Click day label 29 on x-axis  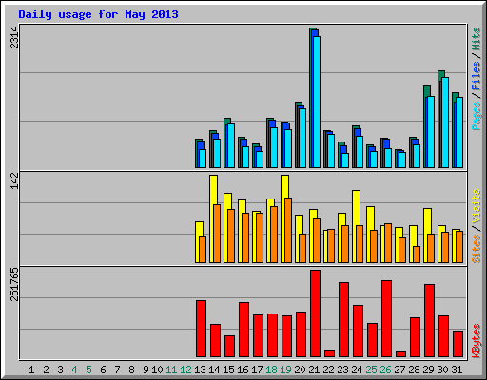428,370
